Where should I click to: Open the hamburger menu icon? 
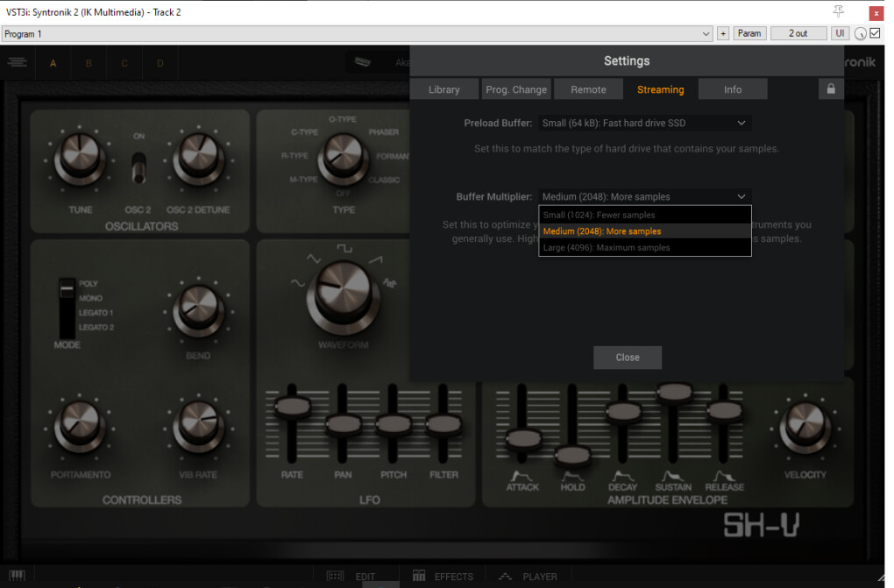pos(18,62)
